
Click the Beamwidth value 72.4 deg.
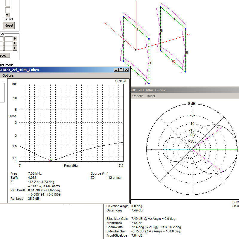(156, 227)
